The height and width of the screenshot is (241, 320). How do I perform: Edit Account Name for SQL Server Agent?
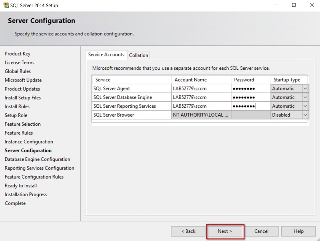pyautogui.click(x=201, y=89)
